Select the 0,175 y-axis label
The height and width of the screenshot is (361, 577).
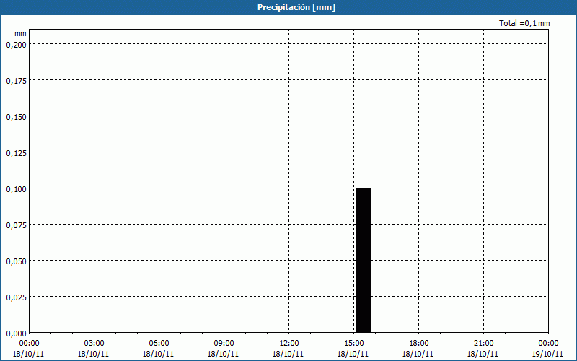[x=16, y=80]
